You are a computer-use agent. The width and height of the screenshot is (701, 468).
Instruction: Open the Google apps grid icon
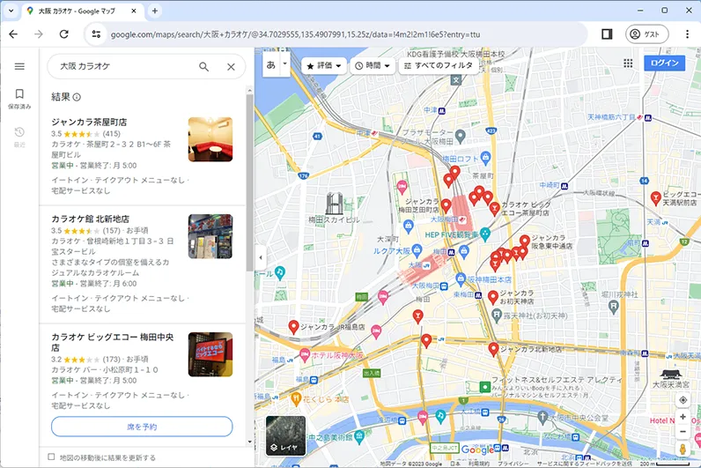click(628, 63)
